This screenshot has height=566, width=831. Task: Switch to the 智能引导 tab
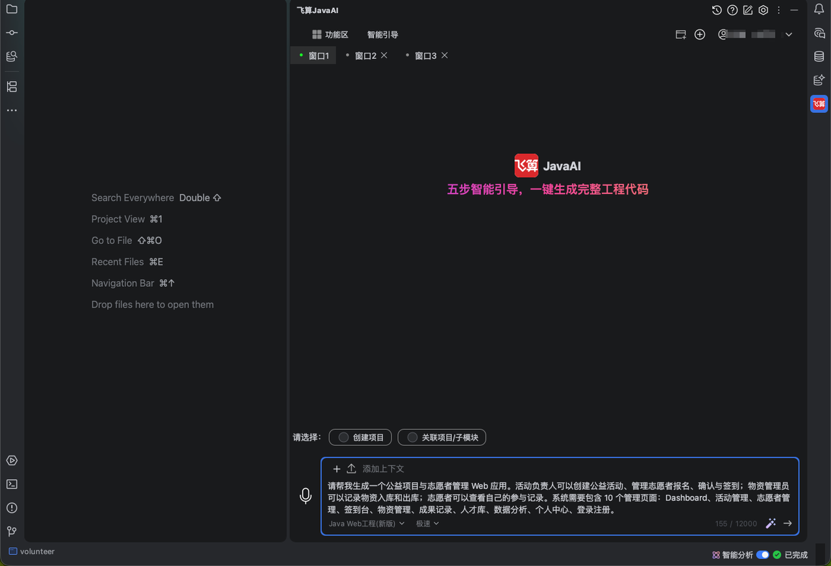pyautogui.click(x=382, y=34)
